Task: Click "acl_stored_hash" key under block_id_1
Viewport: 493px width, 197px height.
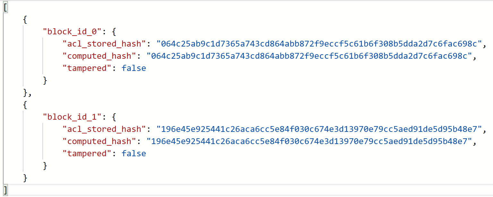Action: point(104,129)
